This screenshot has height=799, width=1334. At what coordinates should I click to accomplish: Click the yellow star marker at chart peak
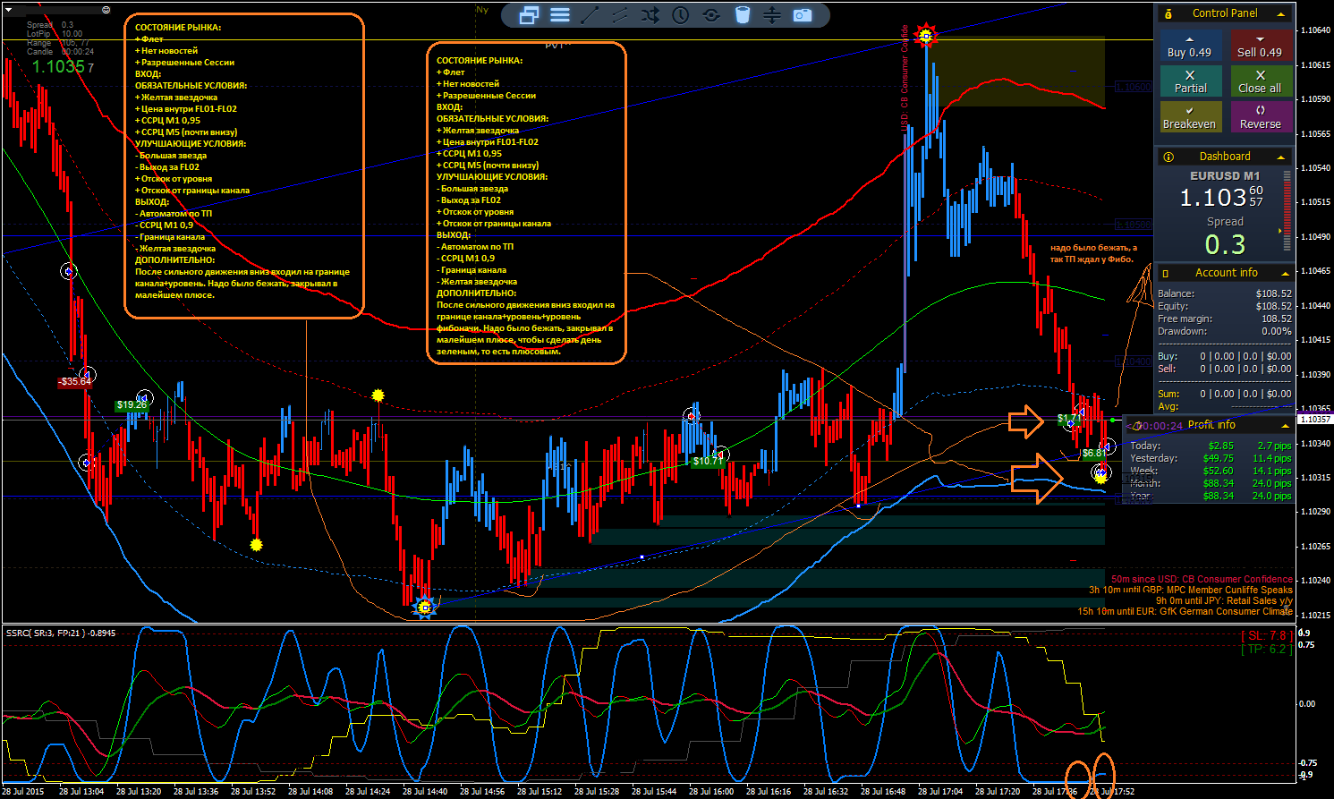926,36
